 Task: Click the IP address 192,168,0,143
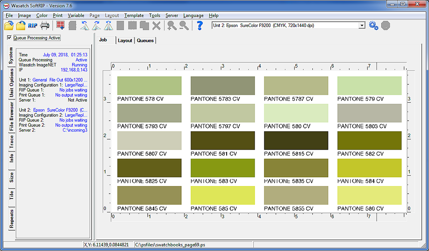pyautogui.click(x=74, y=70)
